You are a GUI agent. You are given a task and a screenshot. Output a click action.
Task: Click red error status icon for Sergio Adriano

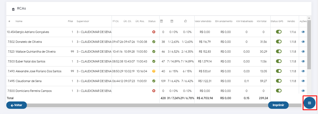point(154,32)
